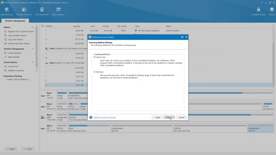This screenshot has width=276, height=155.
Task: Select Disk 4 icon in disk map
Action: [43, 128]
